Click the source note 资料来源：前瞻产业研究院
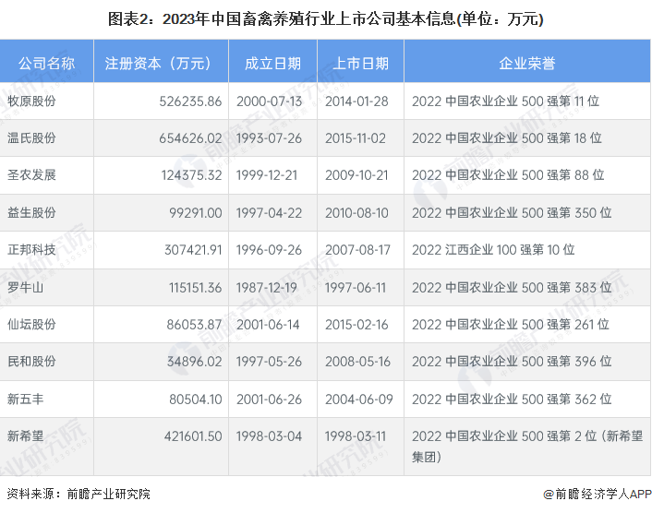The height and width of the screenshot is (513, 652). click(x=78, y=494)
